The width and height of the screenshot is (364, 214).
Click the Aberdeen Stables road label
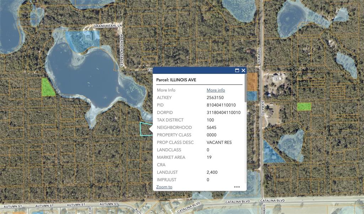click(122, 50)
